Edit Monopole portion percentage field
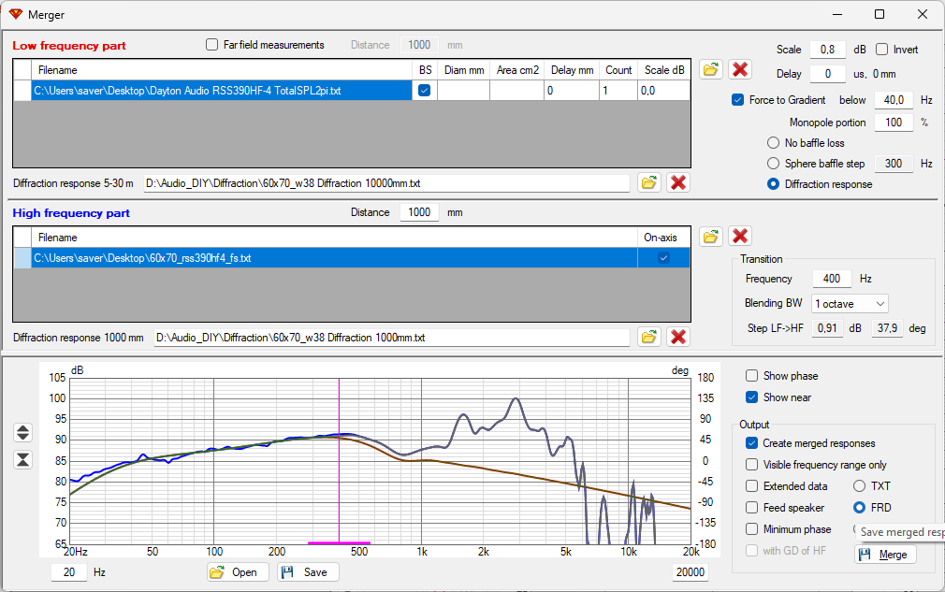This screenshot has width=945, height=592. tap(894, 123)
